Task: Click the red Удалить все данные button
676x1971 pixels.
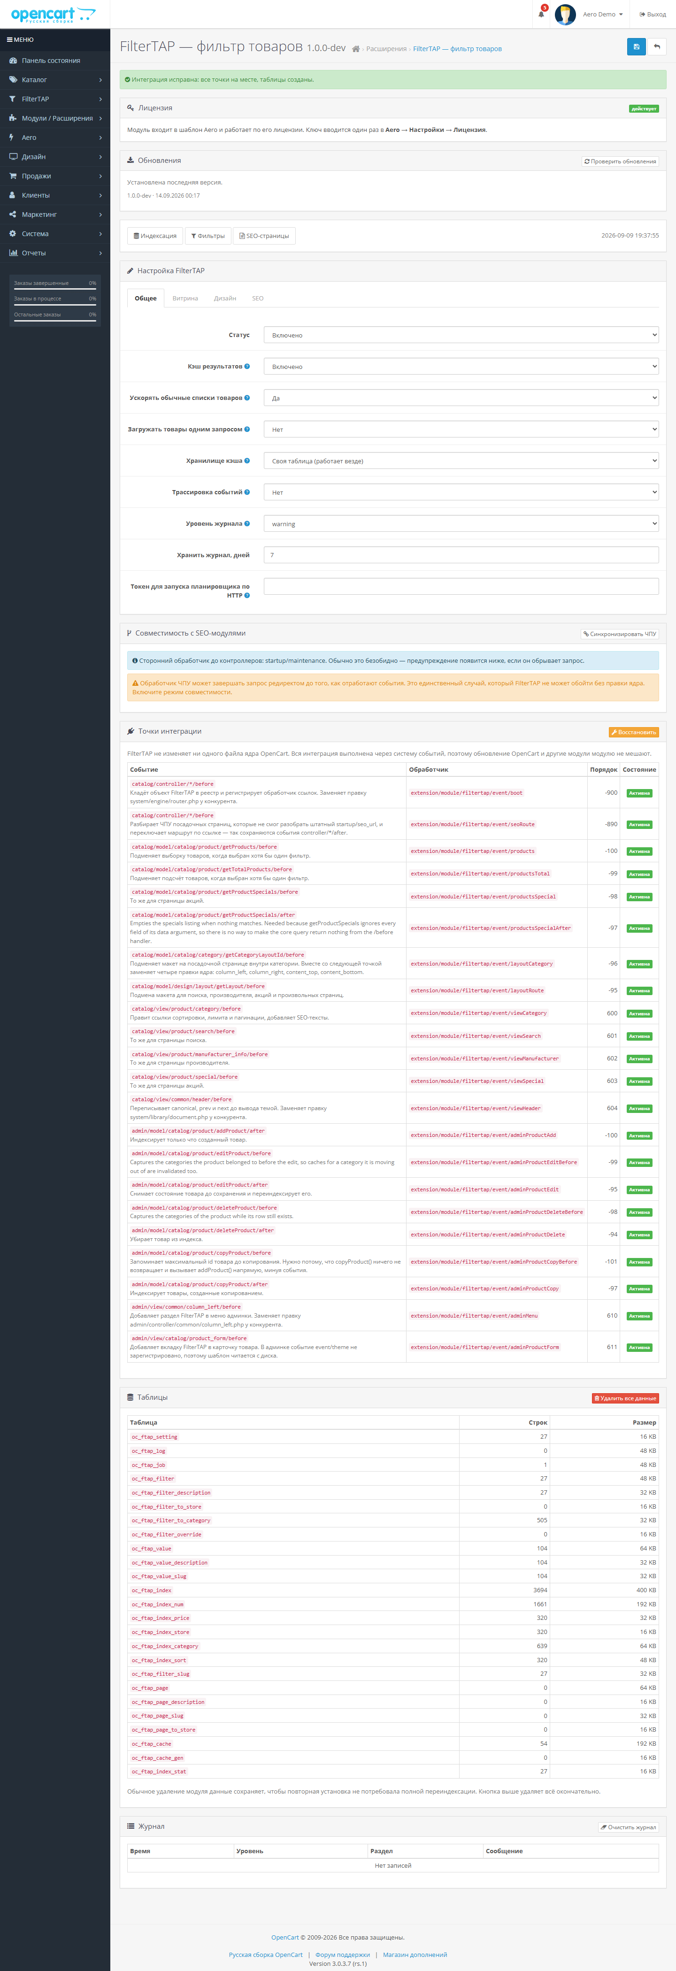Action: 625,1398
